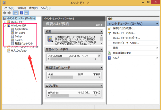Viewport: 161px width, 110px height.
Task: Click the open saved log folder icon
Action: (109, 28)
